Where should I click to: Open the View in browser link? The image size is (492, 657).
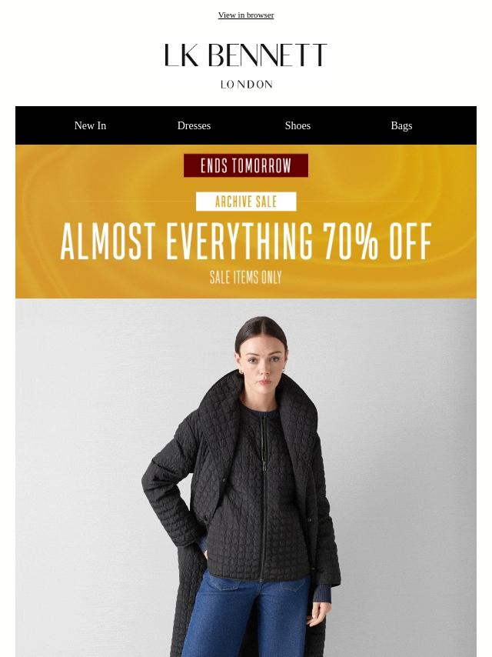246,15
